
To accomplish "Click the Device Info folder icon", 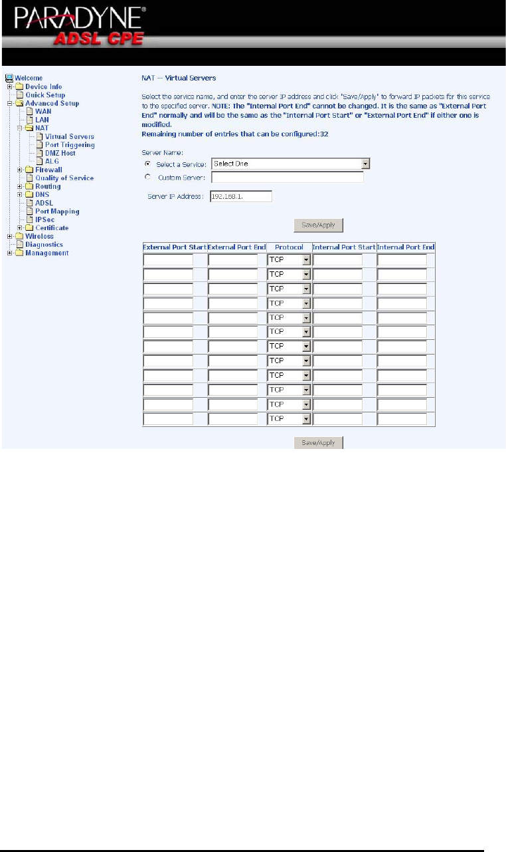I will pos(19,86).
